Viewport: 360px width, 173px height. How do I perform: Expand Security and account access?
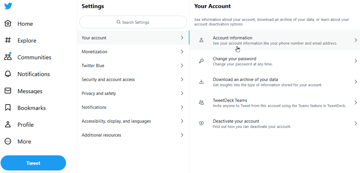click(x=133, y=79)
